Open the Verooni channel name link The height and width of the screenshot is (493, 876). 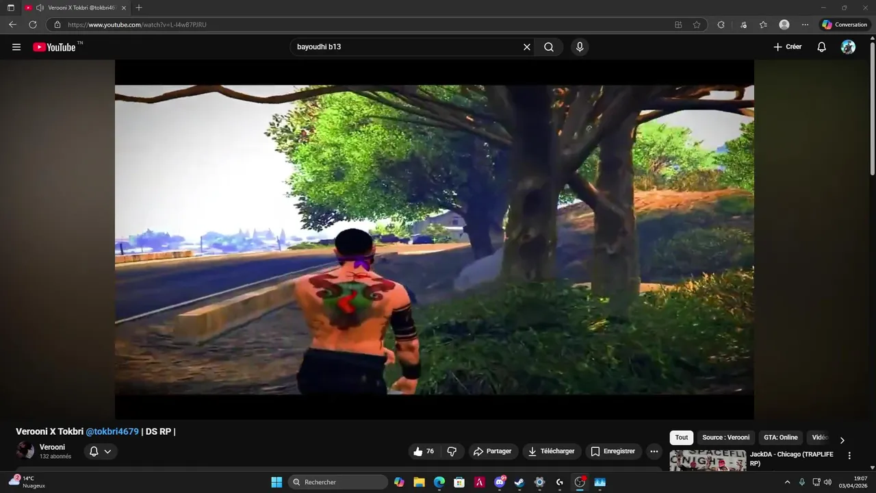52,447
